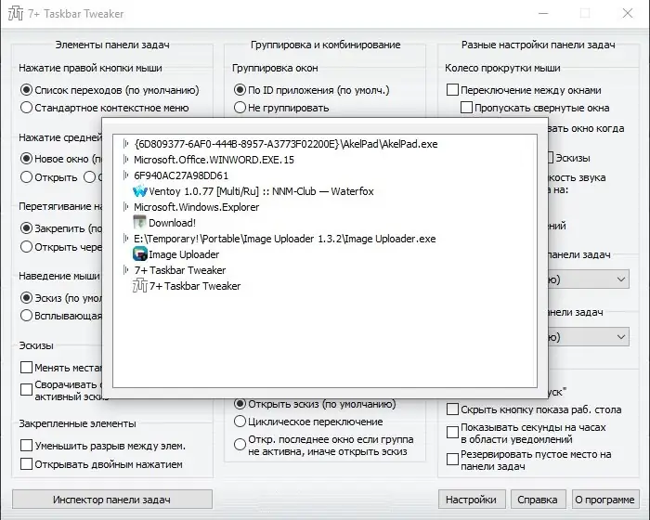Select the AkelPad.exe row text
Screen dimensions: 650x520
[286, 144]
